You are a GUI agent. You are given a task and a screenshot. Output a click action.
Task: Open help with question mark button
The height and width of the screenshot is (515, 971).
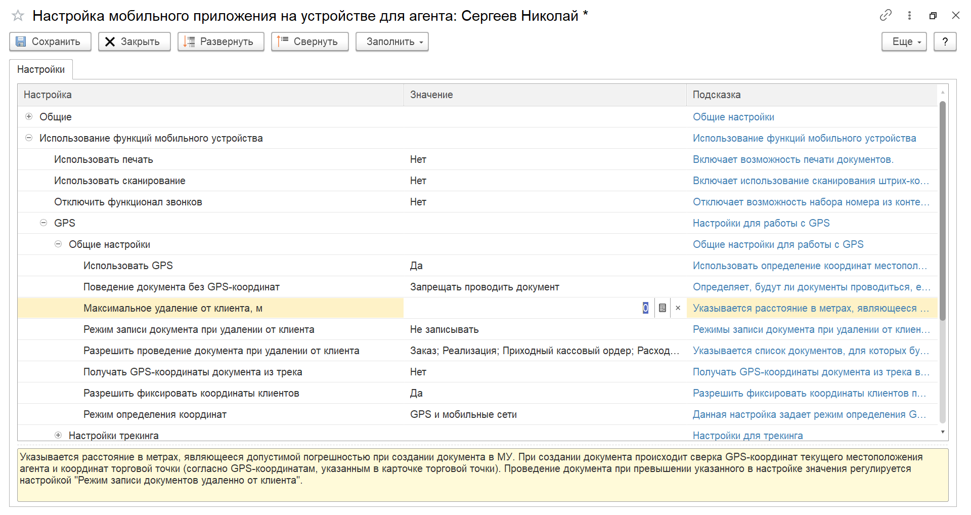point(945,41)
